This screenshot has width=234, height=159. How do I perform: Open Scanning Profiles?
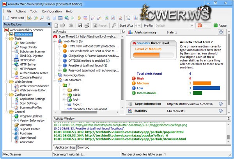pyautogui.click(x=31, y=108)
